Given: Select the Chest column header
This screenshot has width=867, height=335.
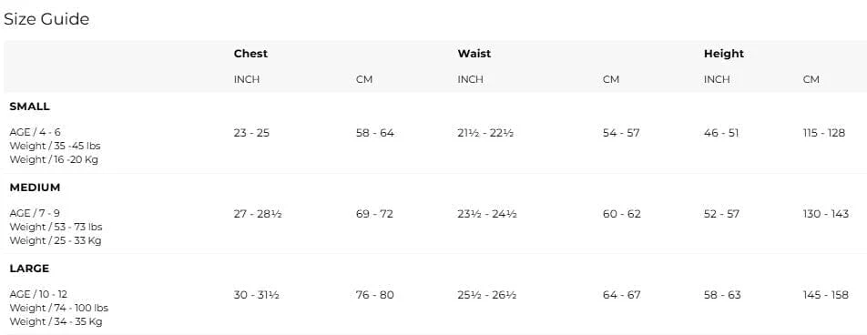Looking at the screenshot, I should click(250, 54).
